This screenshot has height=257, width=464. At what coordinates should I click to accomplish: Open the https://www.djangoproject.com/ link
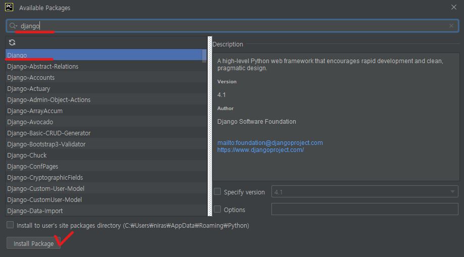point(260,150)
